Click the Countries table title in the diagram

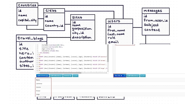[27, 5]
